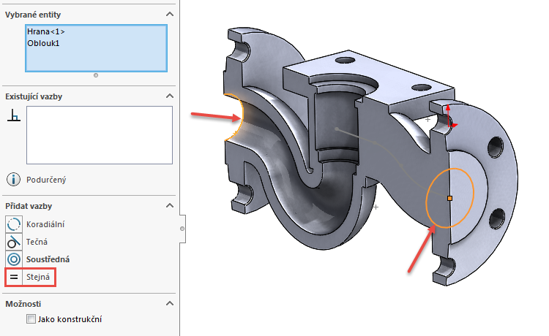Click the Poddurčený status text
Image resolution: width=549 pixels, height=336 pixels.
pyautogui.click(x=46, y=180)
